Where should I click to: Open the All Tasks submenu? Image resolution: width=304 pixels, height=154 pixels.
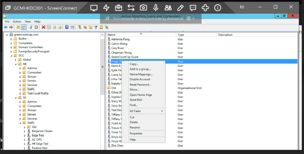(143, 111)
